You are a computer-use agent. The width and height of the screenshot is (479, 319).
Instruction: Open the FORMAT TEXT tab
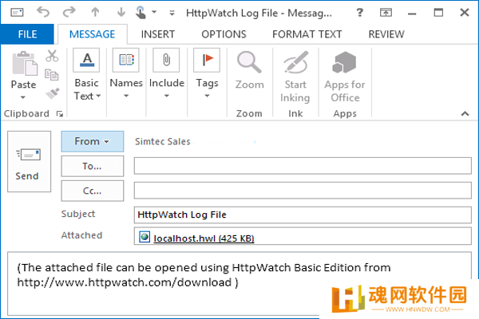point(307,34)
